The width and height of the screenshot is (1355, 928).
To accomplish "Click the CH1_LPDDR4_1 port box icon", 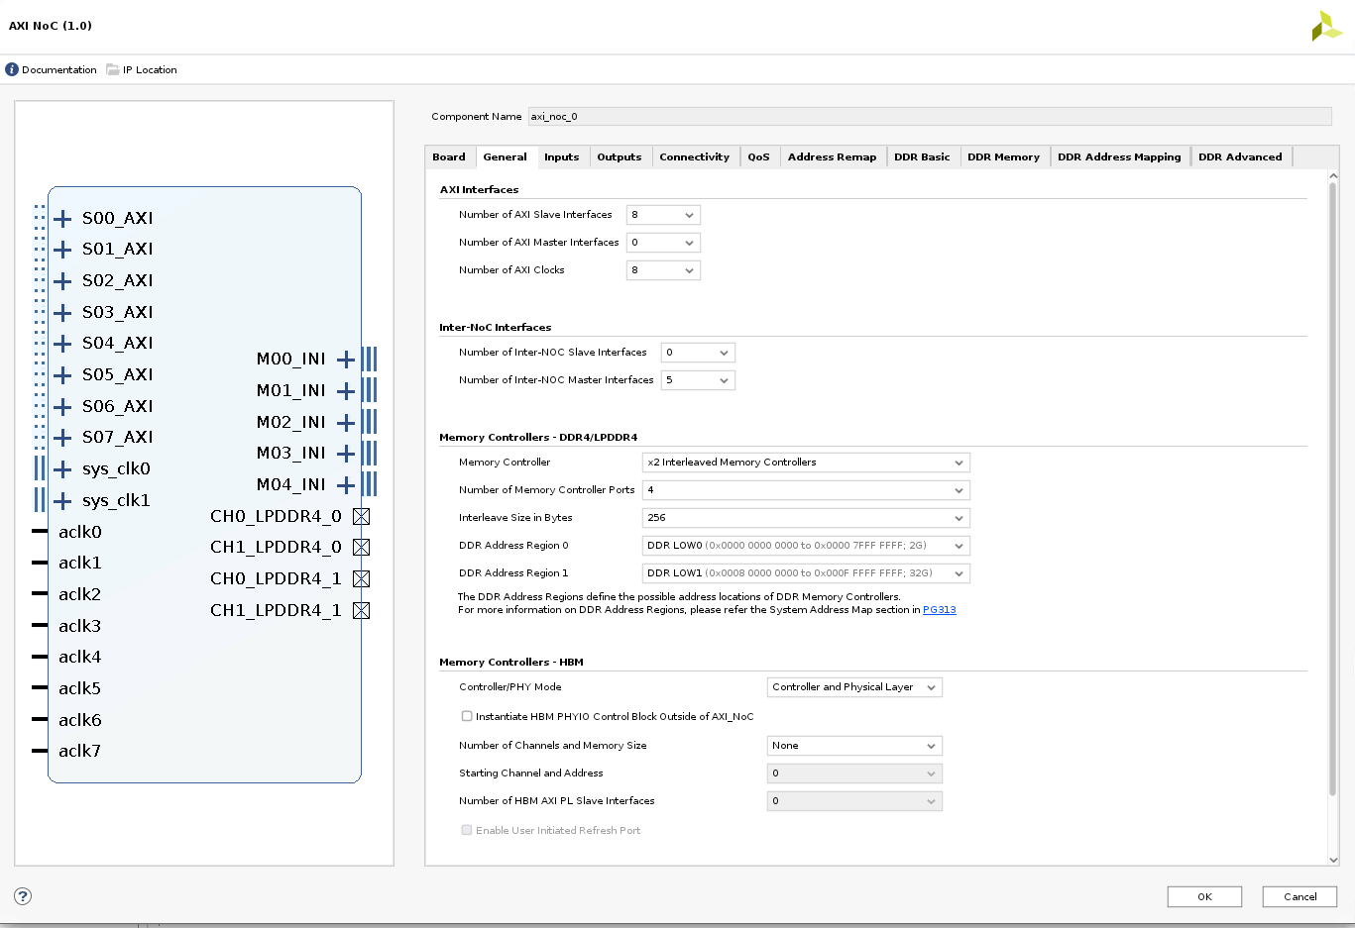I will 362,610.
